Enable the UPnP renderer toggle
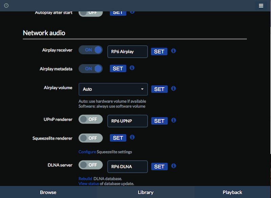 point(90,119)
